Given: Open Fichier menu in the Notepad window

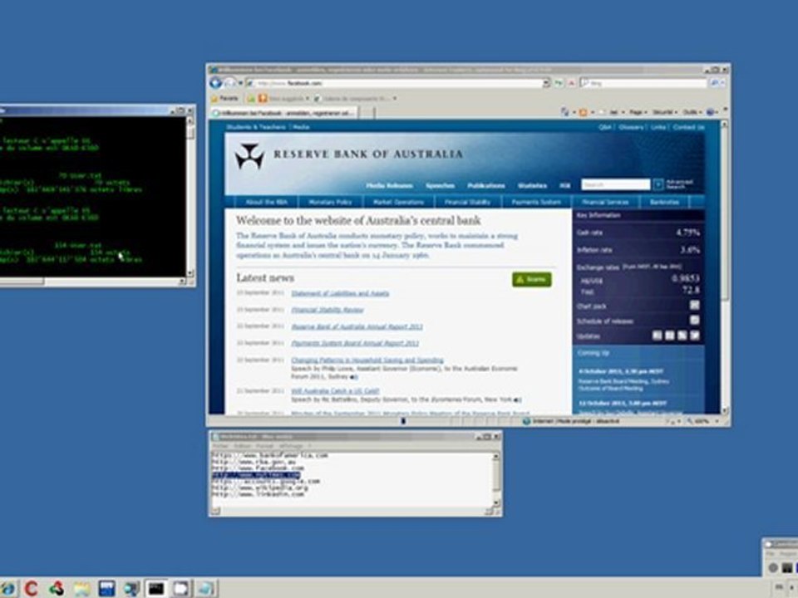Looking at the screenshot, I should coord(220,446).
